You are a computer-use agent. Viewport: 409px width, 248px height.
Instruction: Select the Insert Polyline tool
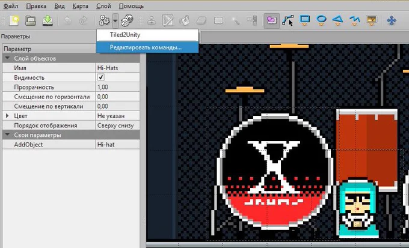355,20
